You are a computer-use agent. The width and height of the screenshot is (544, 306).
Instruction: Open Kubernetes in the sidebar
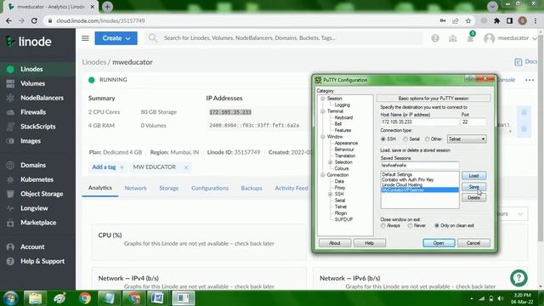point(37,179)
